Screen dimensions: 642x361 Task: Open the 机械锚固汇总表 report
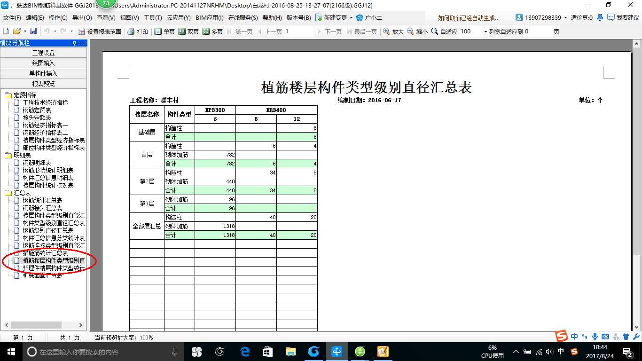point(42,275)
